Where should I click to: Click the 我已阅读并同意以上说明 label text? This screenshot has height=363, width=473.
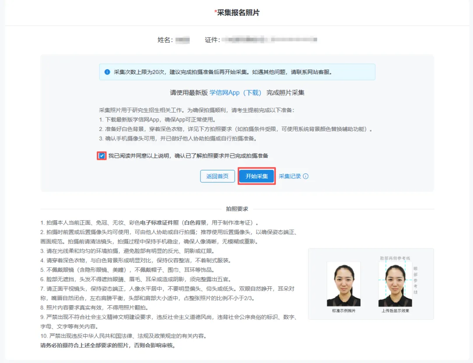pyautogui.click(x=188, y=156)
